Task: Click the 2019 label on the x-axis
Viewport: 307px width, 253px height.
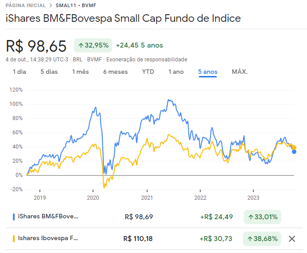Action: click(x=40, y=197)
